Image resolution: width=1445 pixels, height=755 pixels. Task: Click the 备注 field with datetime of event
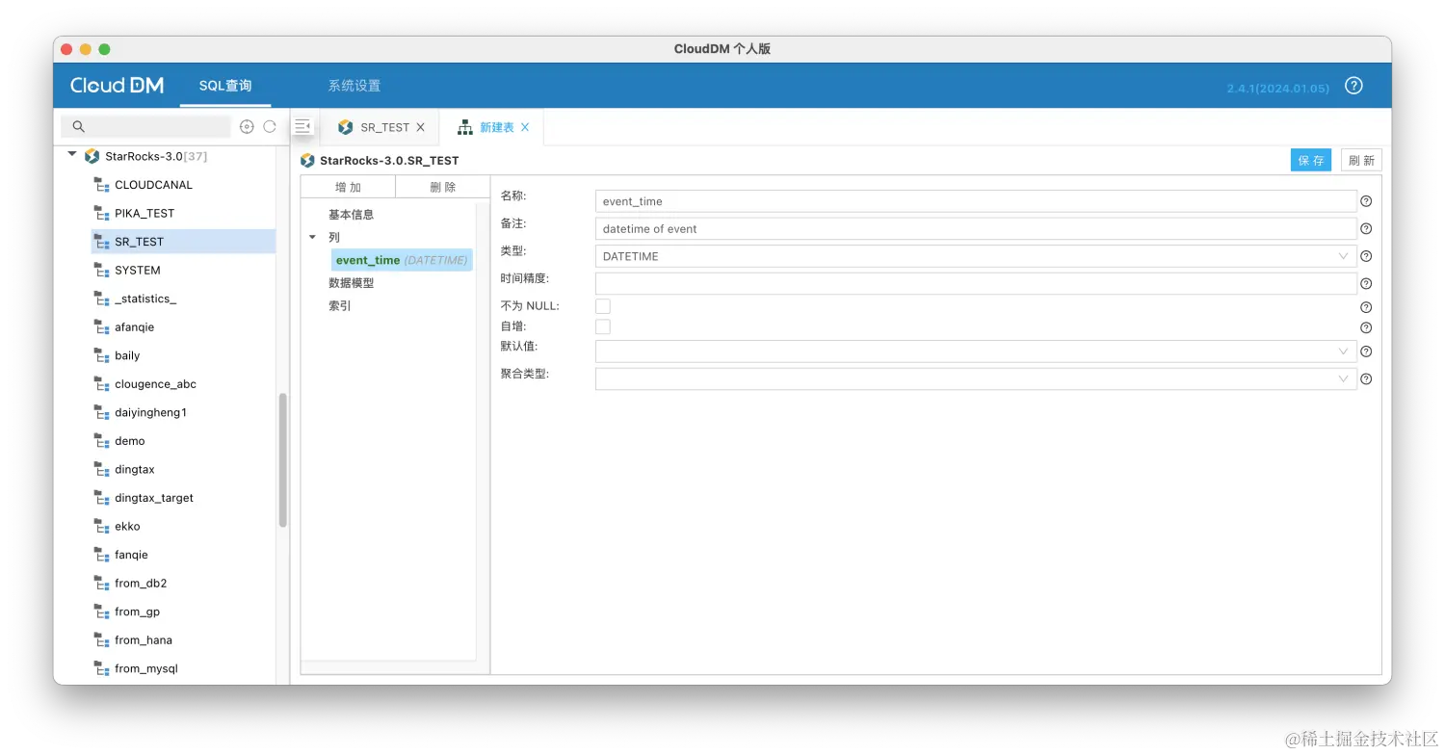[x=976, y=229]
